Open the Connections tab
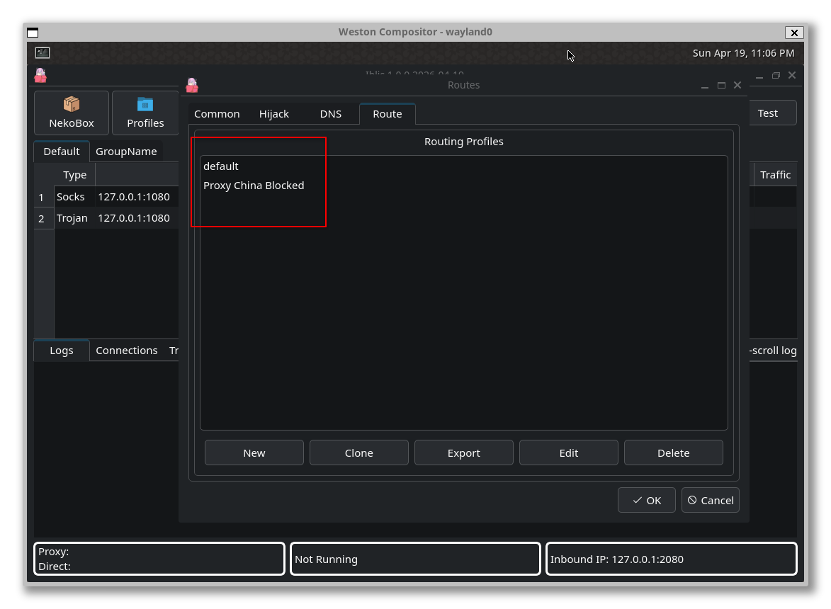Screen dimensions: 831x609 tap(127, 350)
